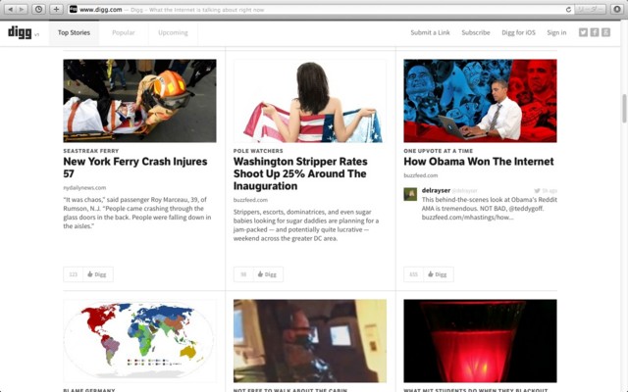Click digg count 123 on ferry story

(73, 274)
